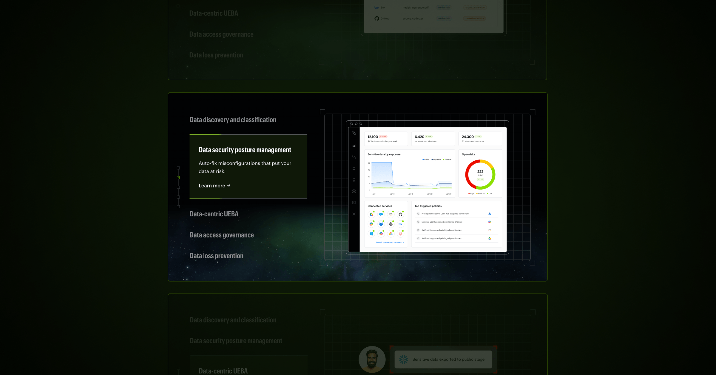Select the Data discovery and classification tab
Viewport: 716px width, 375px height.
(233, 120)
